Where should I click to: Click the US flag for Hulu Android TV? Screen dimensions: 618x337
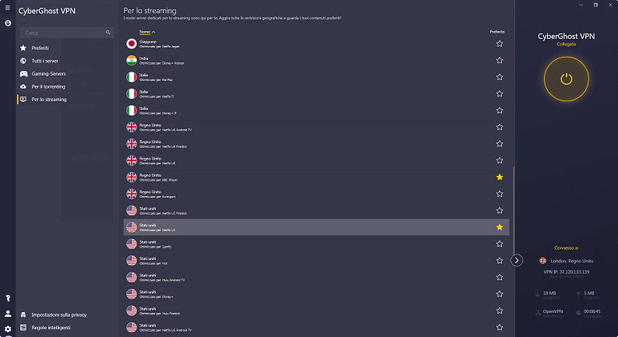tap(132, 277)
